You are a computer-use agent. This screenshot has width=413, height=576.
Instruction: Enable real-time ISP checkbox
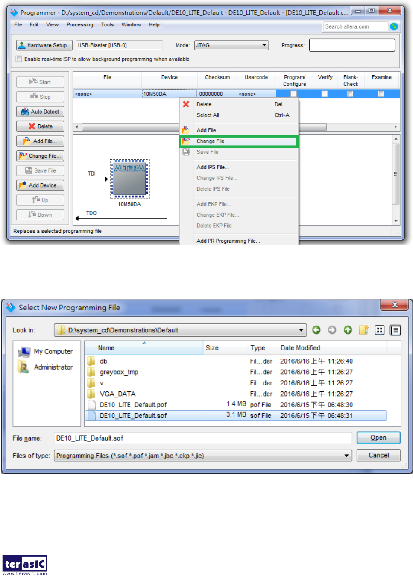click(x=19, y=59)
